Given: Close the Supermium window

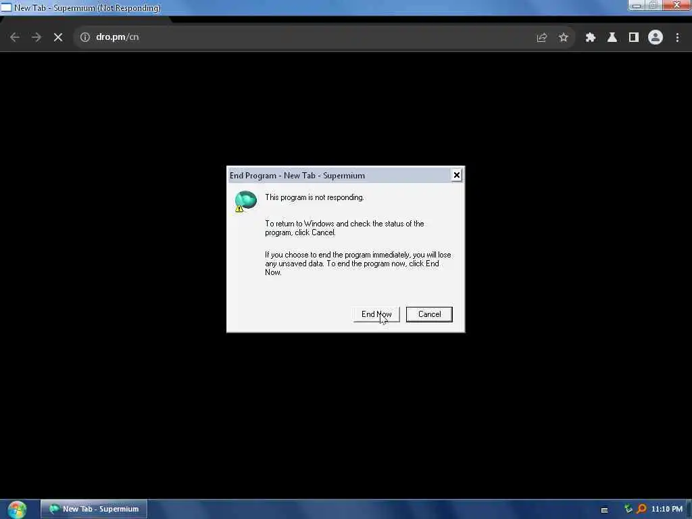Looking at the screenshot, I should pyautogui.click(x=676, y=5).
